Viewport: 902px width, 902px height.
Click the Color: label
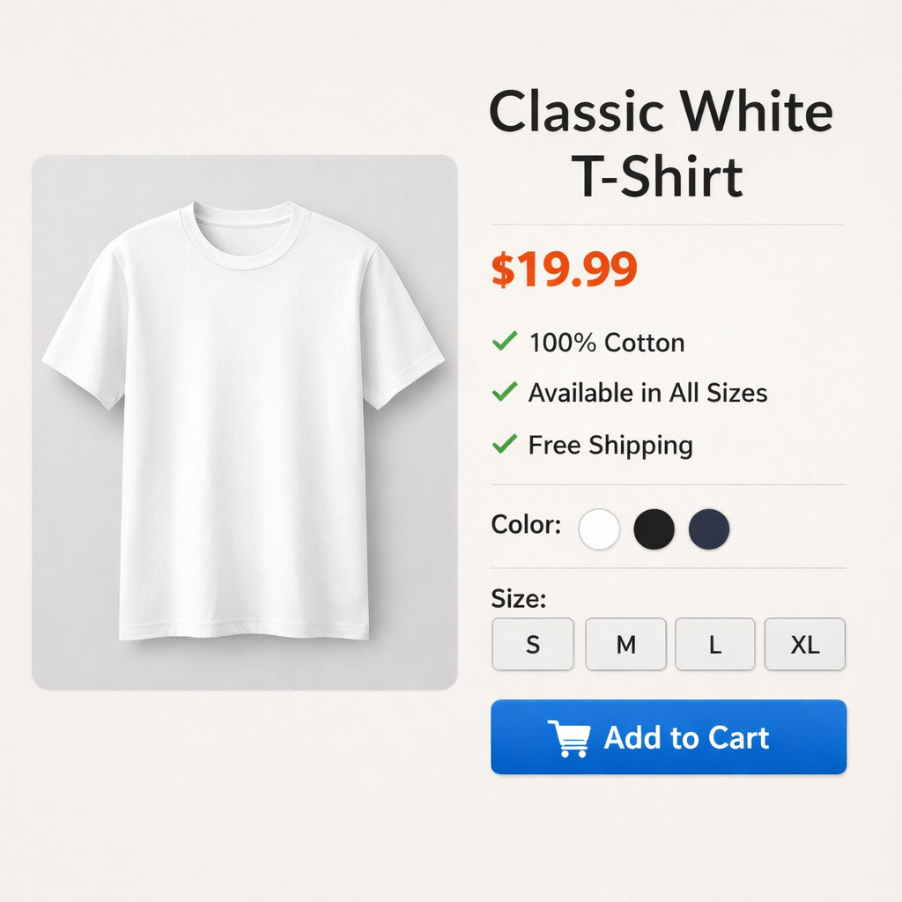tap(526, 525)
